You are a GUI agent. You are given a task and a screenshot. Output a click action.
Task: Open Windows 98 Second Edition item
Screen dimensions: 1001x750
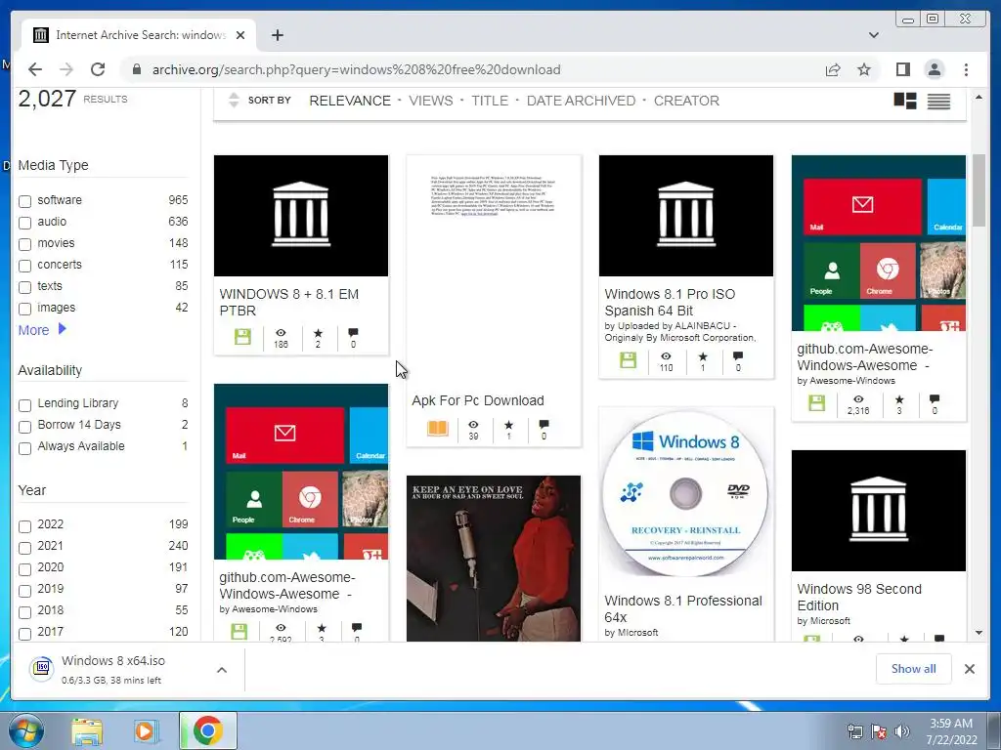859,597
